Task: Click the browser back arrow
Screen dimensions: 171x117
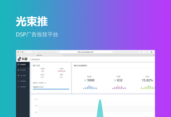Action: tap(26, 52)
